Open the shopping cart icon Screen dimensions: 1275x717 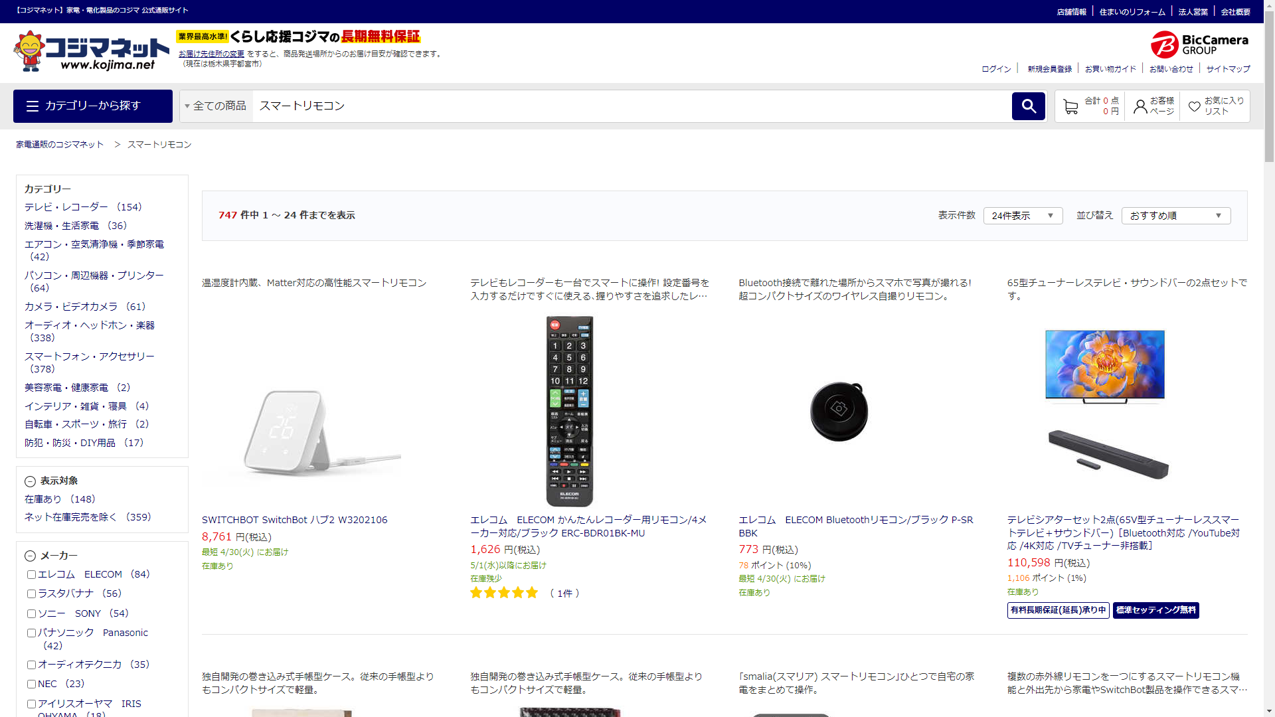(1070, 106)
